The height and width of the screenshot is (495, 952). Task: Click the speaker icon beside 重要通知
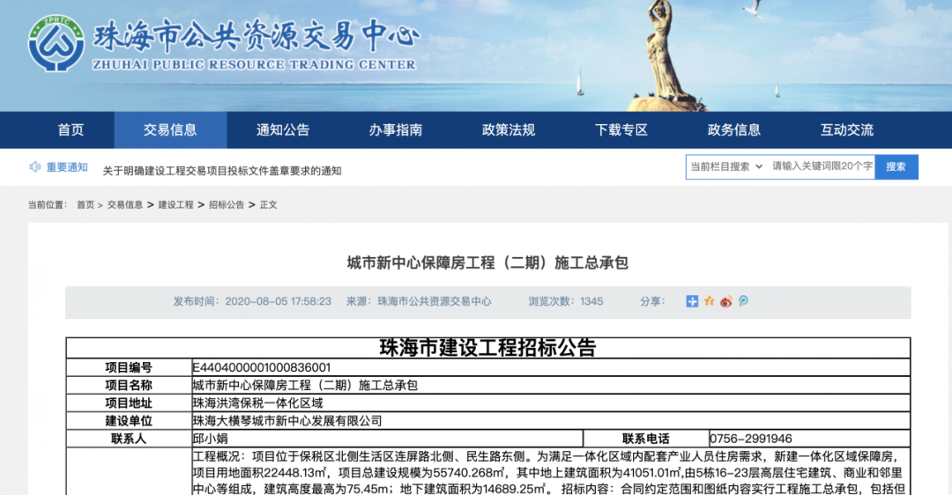pos(35,166)
